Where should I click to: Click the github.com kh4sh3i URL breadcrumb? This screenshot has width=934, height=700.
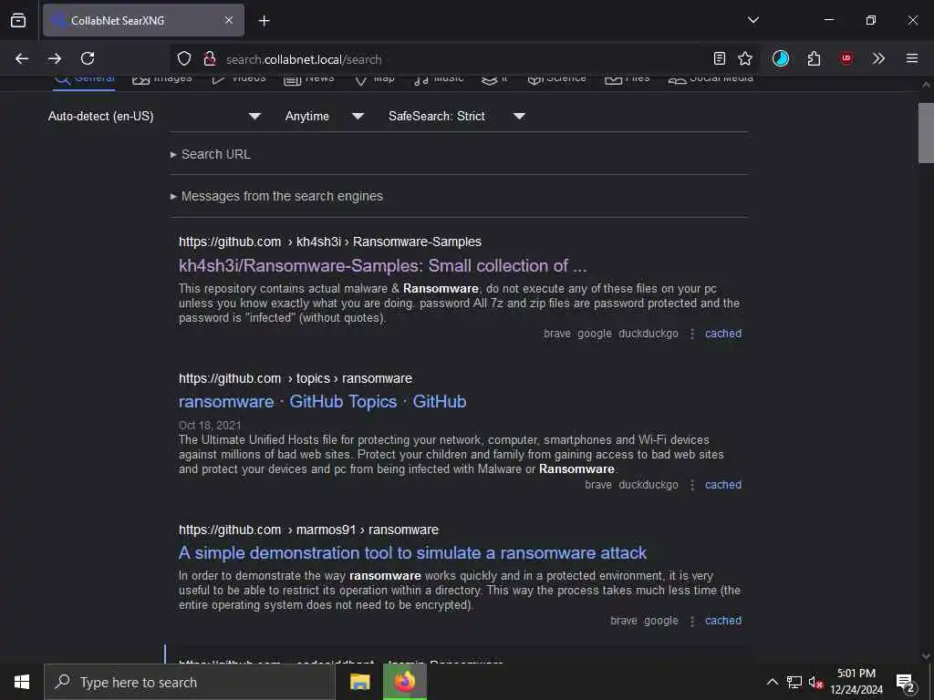click(330, 242)
